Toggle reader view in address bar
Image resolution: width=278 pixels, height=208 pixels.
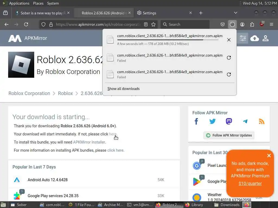pos(146,24)
